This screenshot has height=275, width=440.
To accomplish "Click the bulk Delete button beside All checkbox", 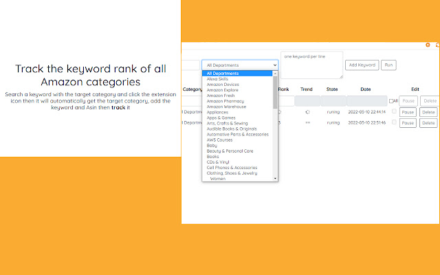I will pos(430,101).
